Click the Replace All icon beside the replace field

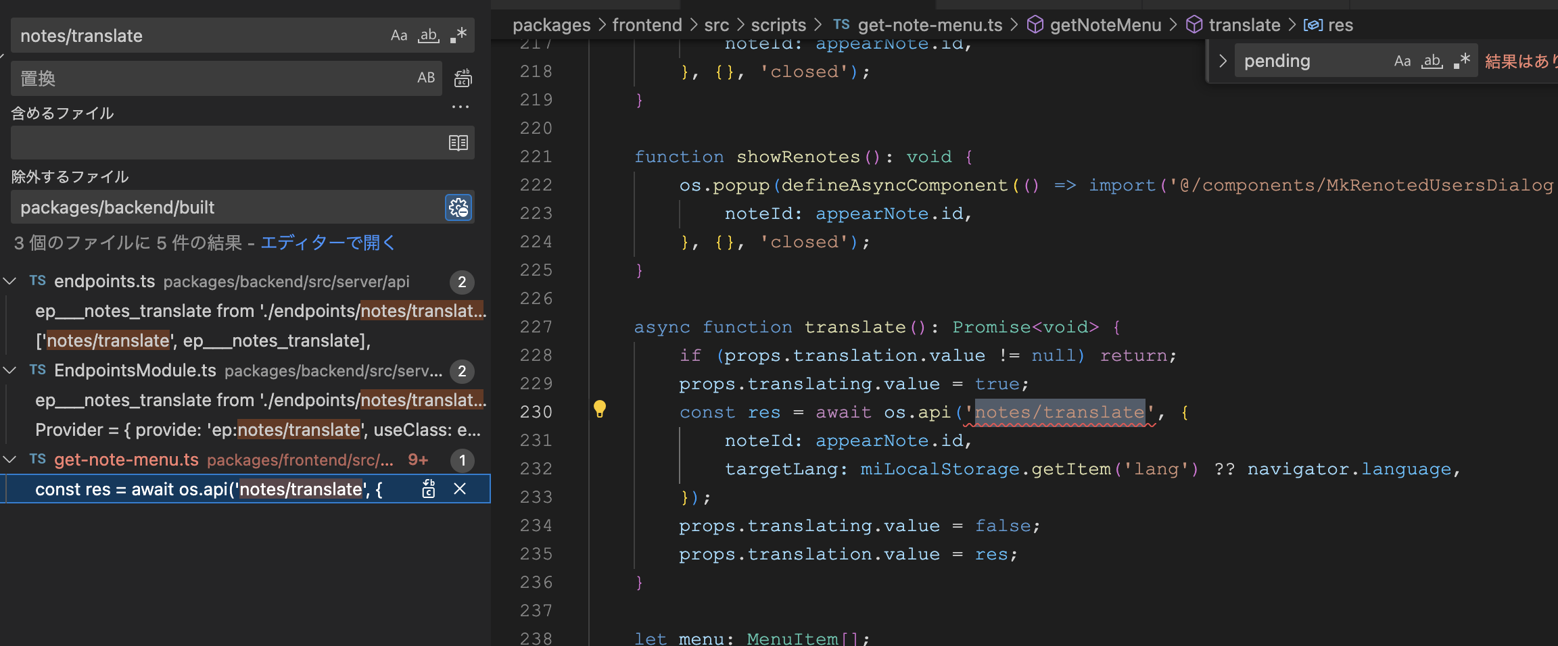463,78
